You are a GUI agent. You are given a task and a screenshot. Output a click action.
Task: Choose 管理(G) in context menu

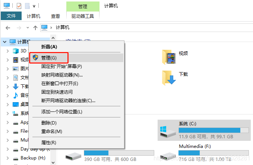[x=76, y=58]
